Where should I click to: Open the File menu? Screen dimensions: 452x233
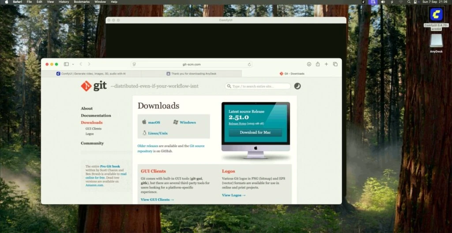[x=29, y=2]
